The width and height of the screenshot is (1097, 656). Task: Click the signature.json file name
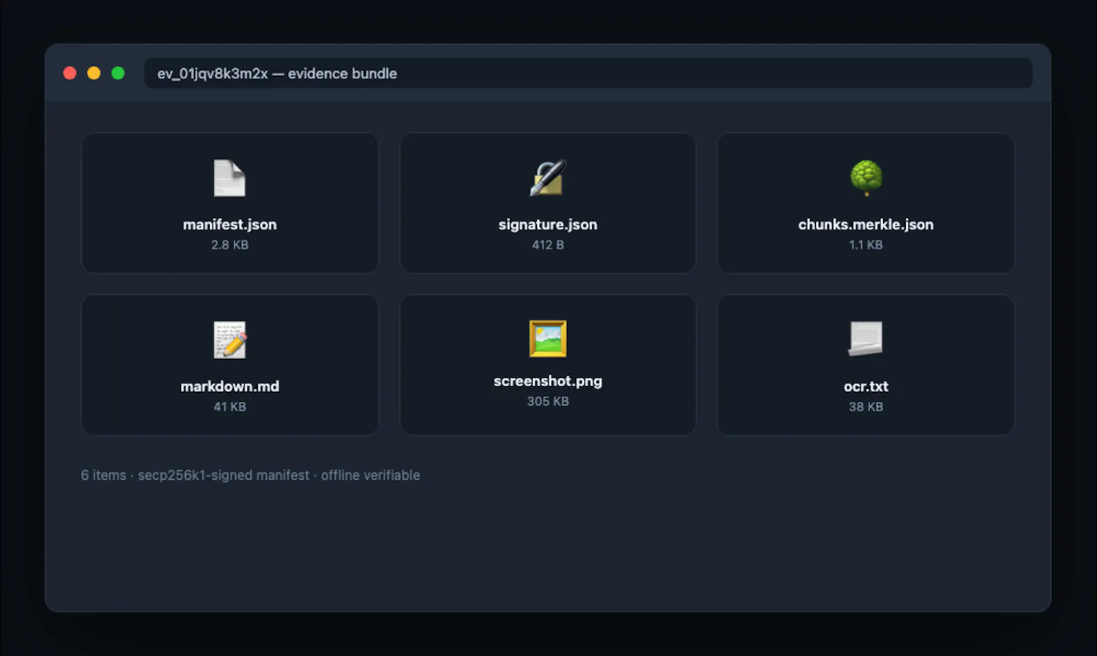click(548, 224)
